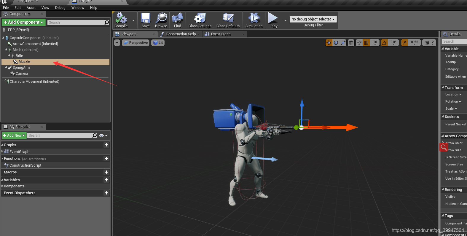Select the translate gizmo tool
Viewport: 467px width, 236px height.
[329, 43]
